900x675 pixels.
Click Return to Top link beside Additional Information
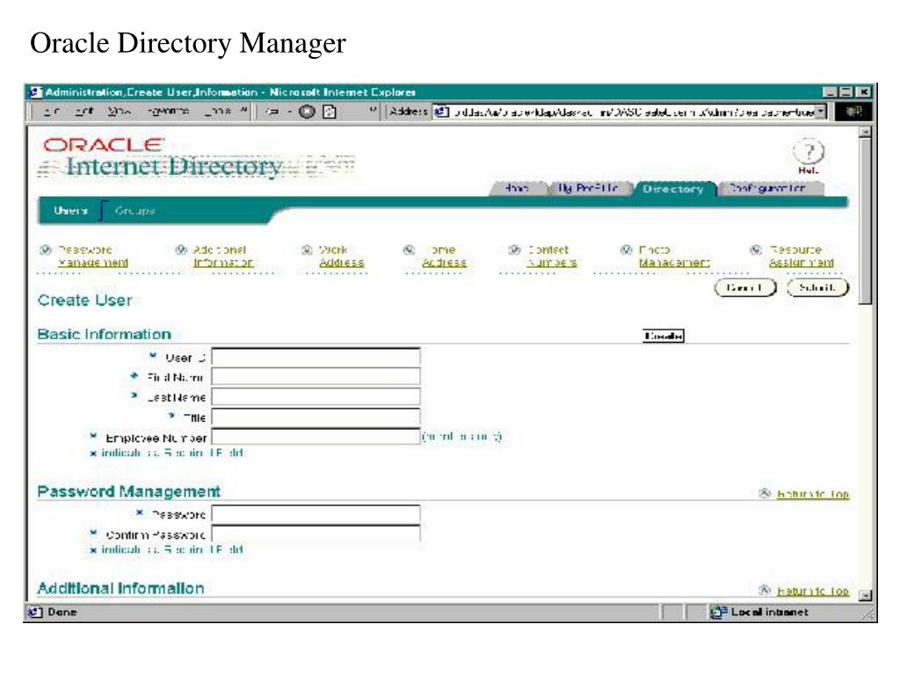[x=813, y=590]
